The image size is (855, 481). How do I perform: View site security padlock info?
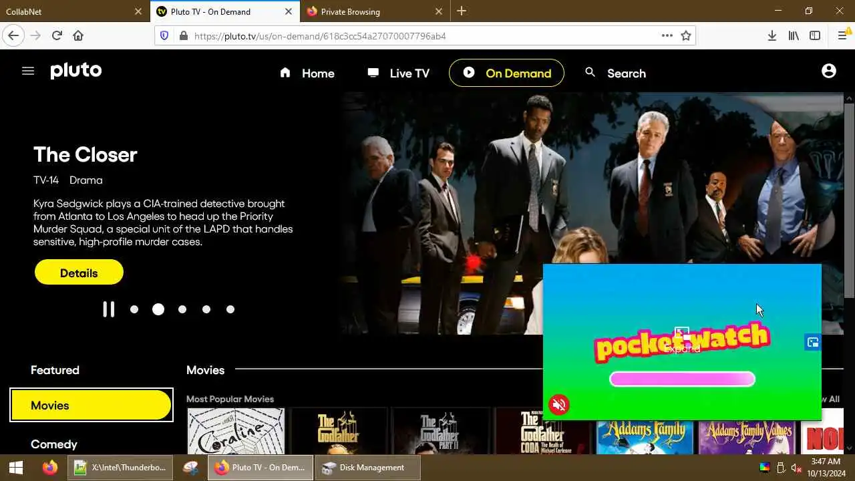pos(184,35)
